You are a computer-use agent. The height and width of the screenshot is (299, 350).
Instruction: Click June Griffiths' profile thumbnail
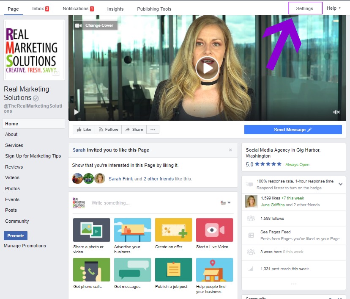251,201
